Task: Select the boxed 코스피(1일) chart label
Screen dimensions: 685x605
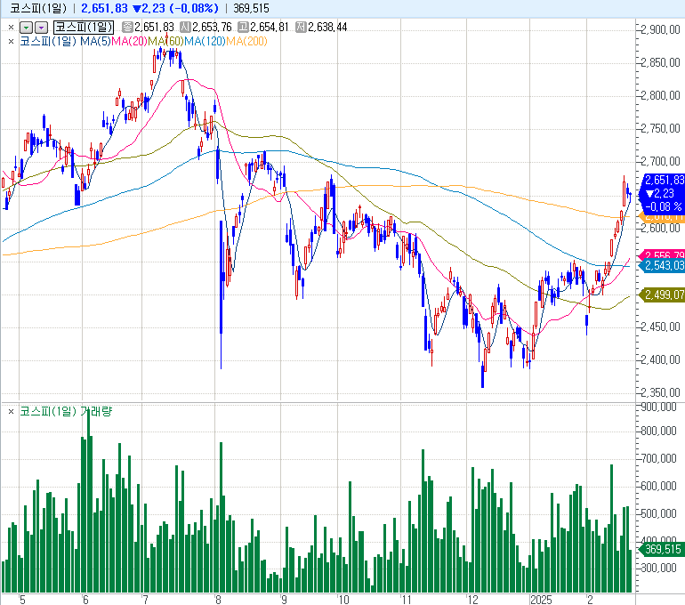Action: point(84,27)
